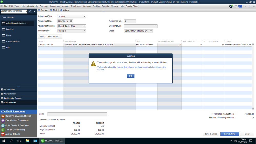256x144 pixels.
Task: Click the search magnifier icon
Action: click(30, 12)
